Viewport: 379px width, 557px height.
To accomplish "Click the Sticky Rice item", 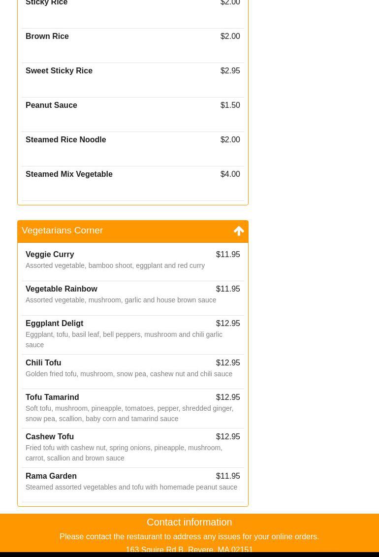I will pyautogui.click(x=47, y=3).
